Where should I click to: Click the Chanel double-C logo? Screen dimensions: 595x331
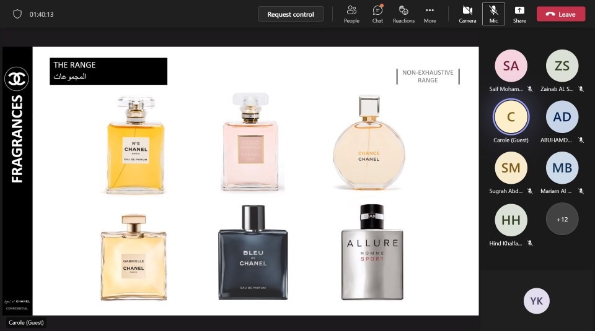[17, 79]
